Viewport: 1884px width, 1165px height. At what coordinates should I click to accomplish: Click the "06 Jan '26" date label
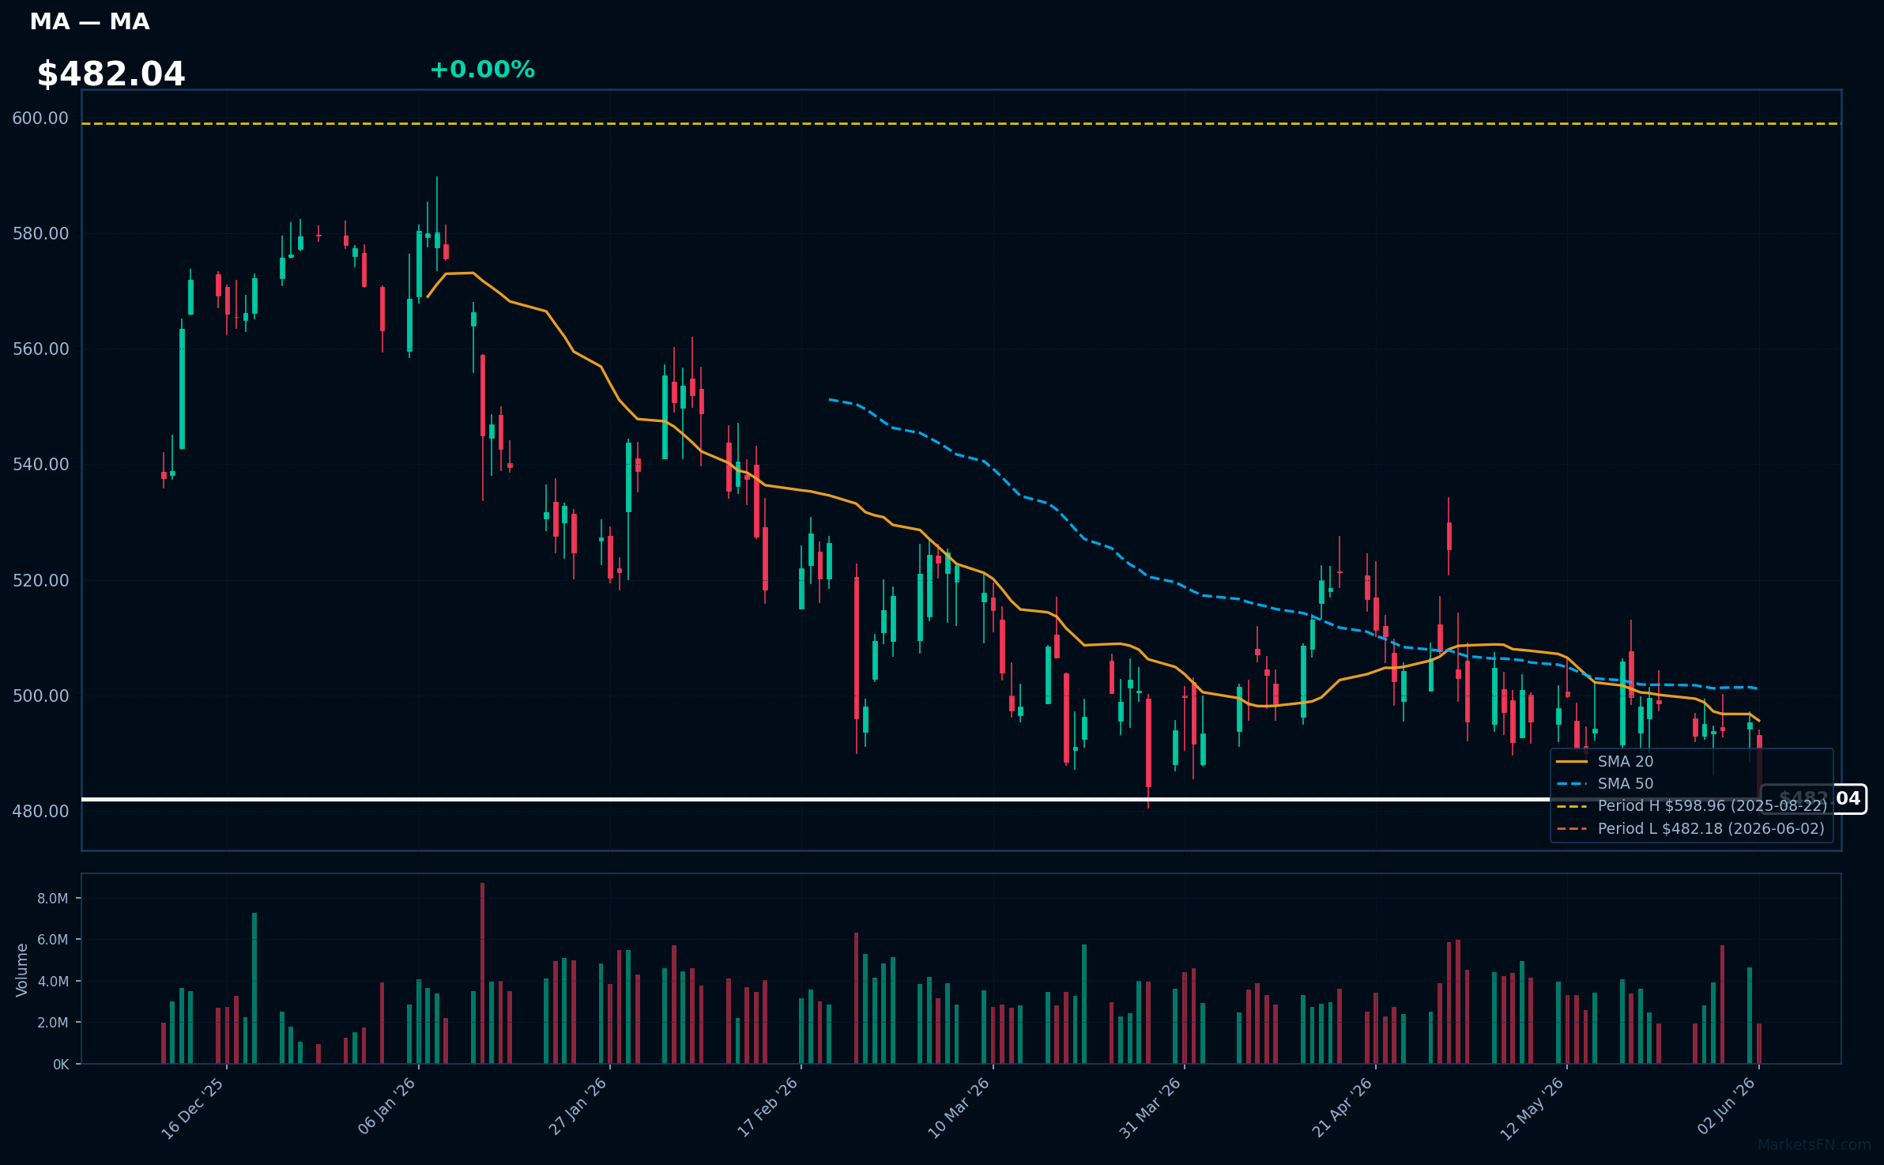tap(386, 1106)
